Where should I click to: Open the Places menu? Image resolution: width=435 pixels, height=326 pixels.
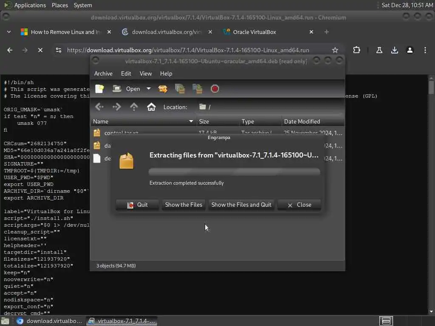59,5
